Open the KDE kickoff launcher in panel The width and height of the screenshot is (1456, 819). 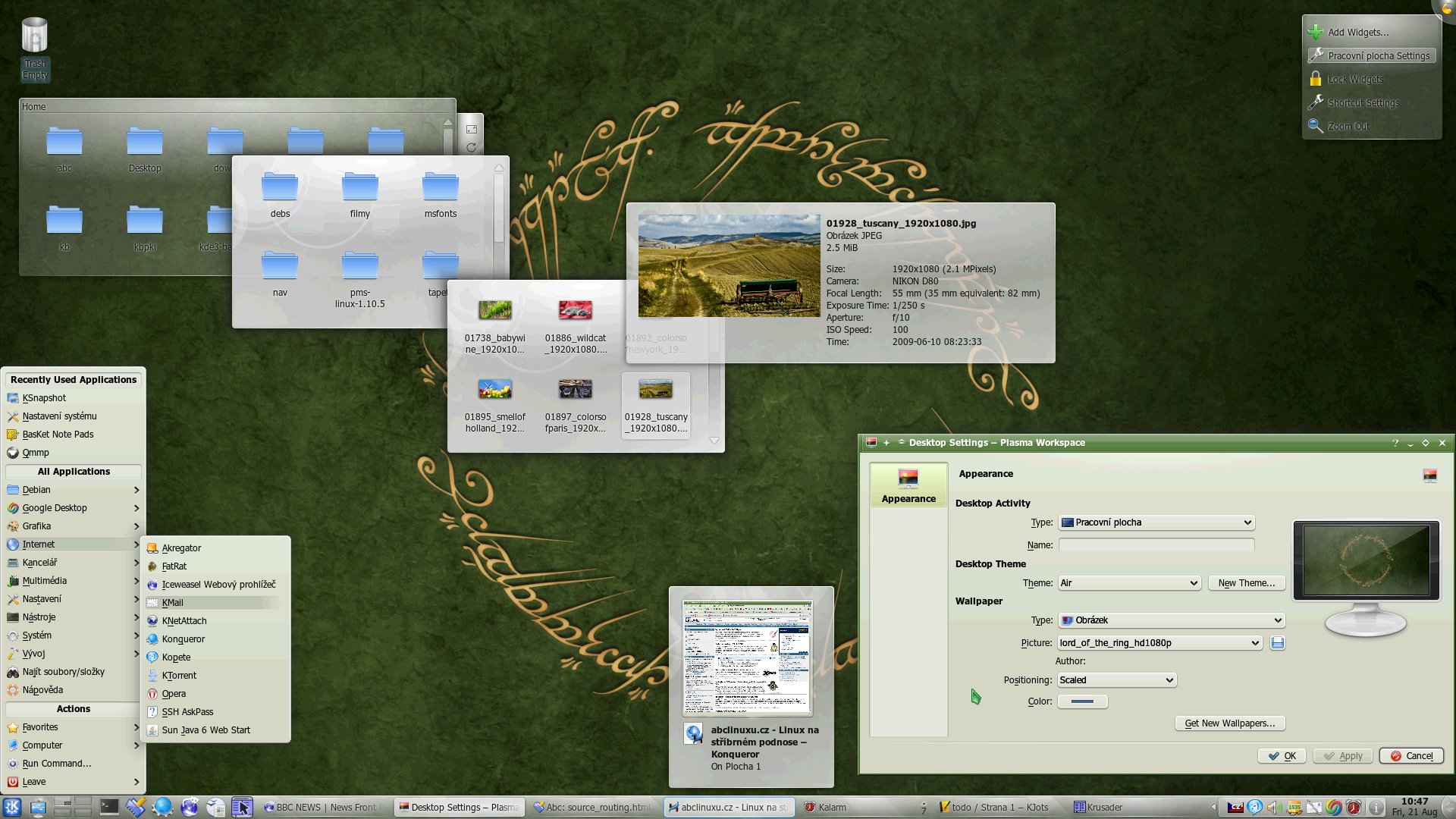[x=12, y=807]
